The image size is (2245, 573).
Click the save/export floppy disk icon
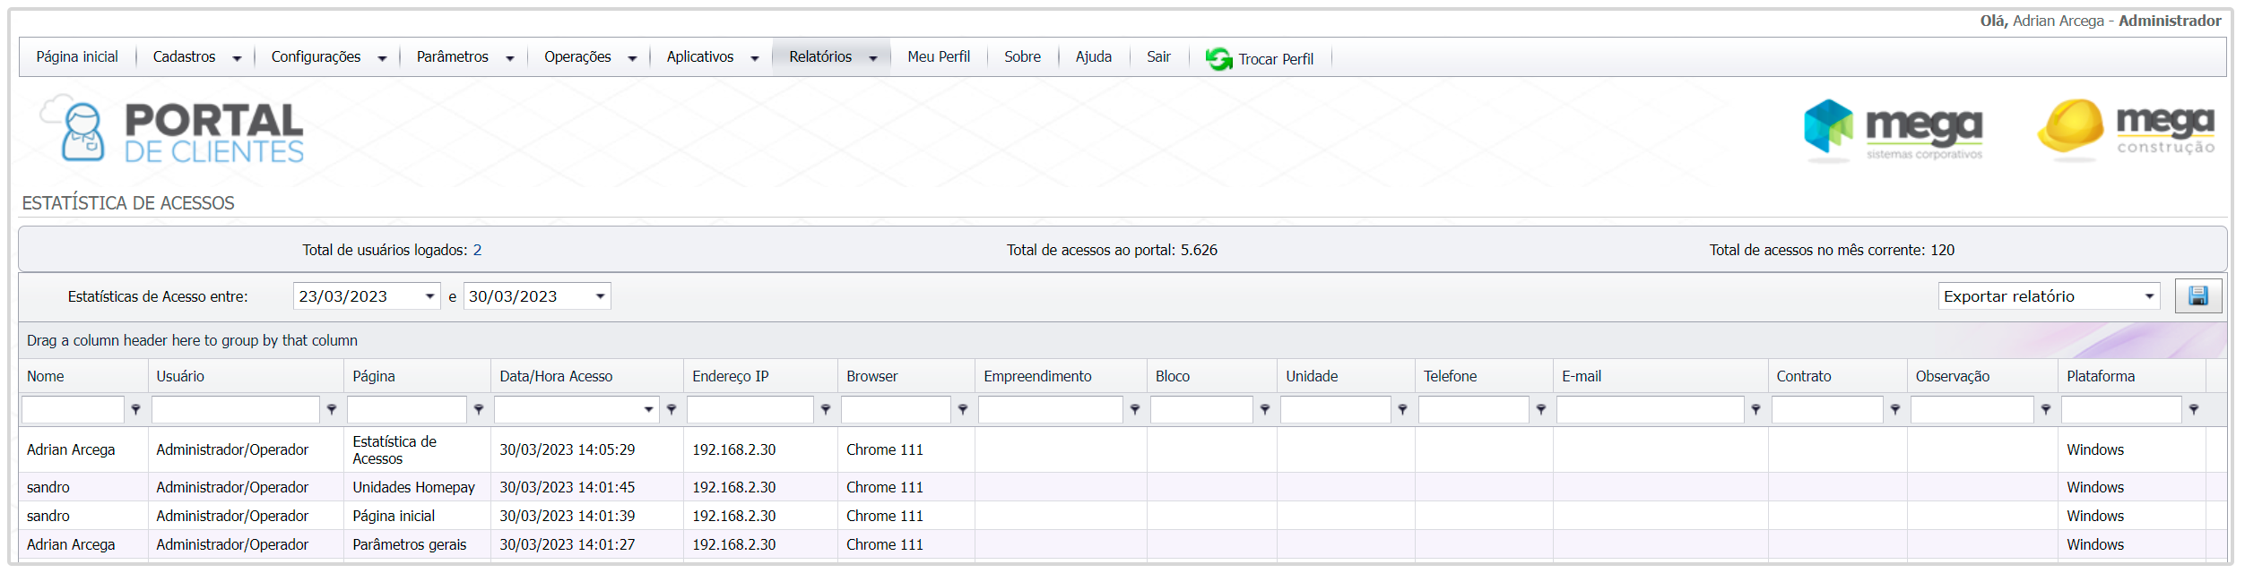tap(2197, 296)
